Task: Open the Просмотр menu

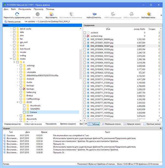Action: pyautogui.click(x=38, y=9)
